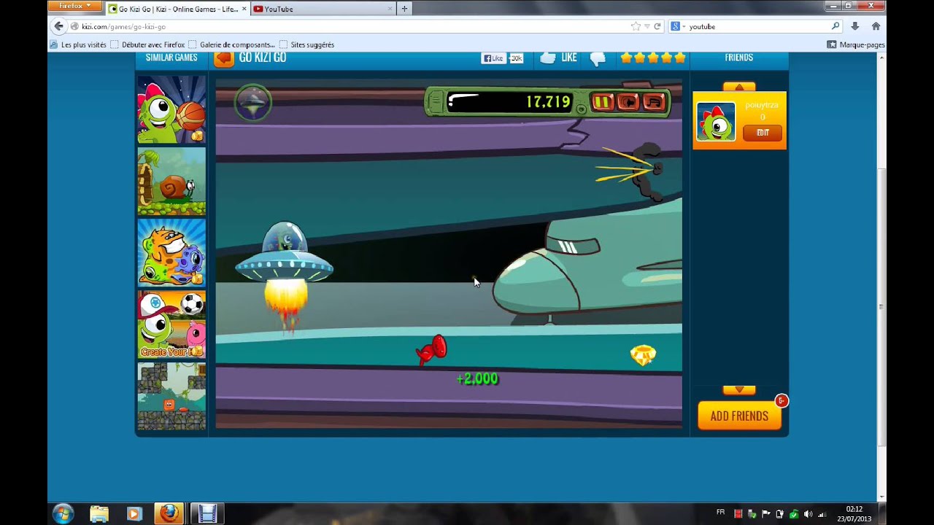The width and height of the screenshot is (934, 525).
Task: Open the stone blocks game thumbnail
Action: pos(171,396)
